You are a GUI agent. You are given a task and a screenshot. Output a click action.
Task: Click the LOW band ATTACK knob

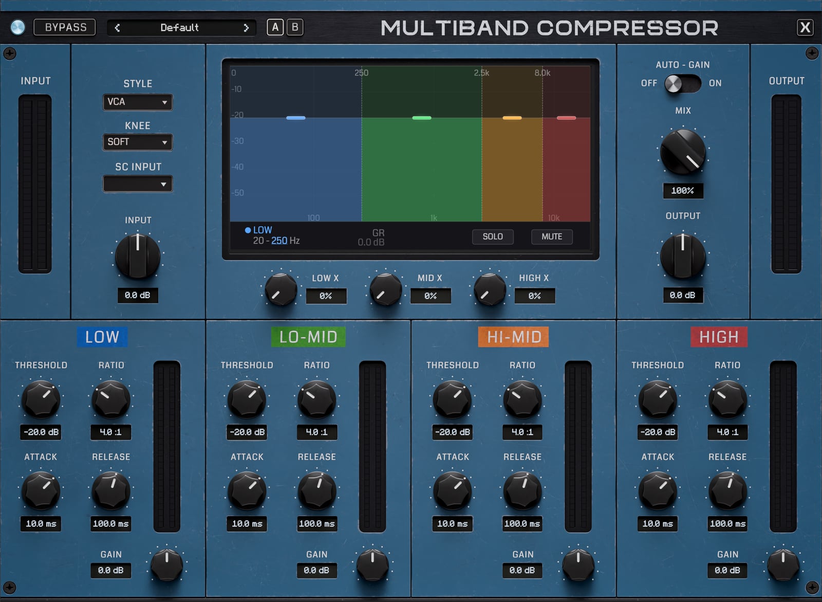point(41,491)
